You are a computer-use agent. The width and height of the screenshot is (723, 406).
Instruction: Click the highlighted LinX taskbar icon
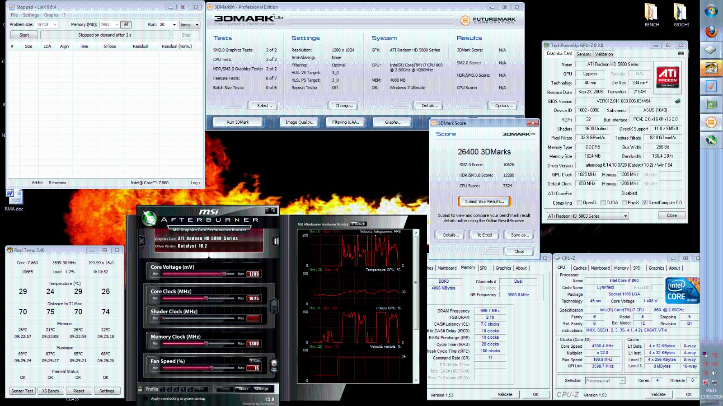(711, 68)
